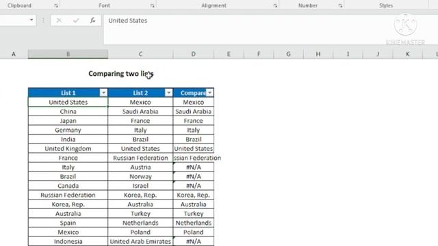Select Mexico in the Compare column
Screen dimensions: 438x246
(193, 102)
